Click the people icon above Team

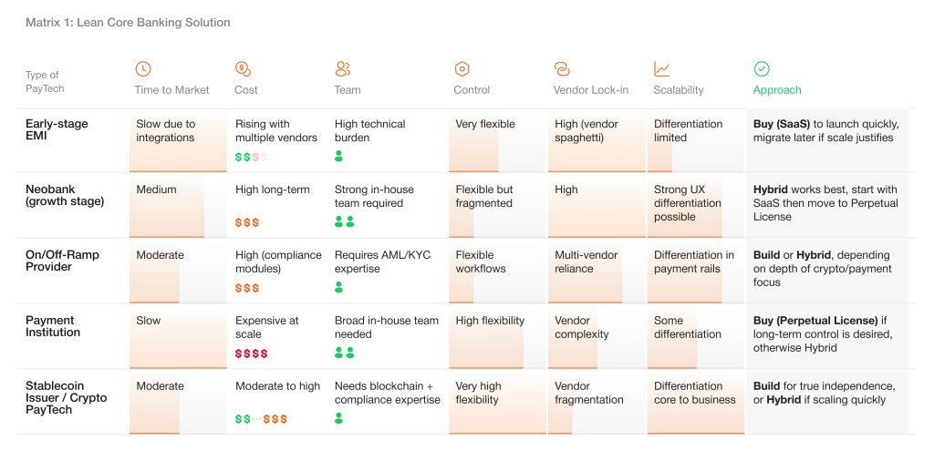coord(343,68)
